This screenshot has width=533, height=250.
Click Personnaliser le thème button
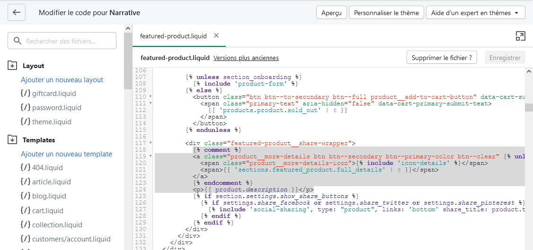386,13
